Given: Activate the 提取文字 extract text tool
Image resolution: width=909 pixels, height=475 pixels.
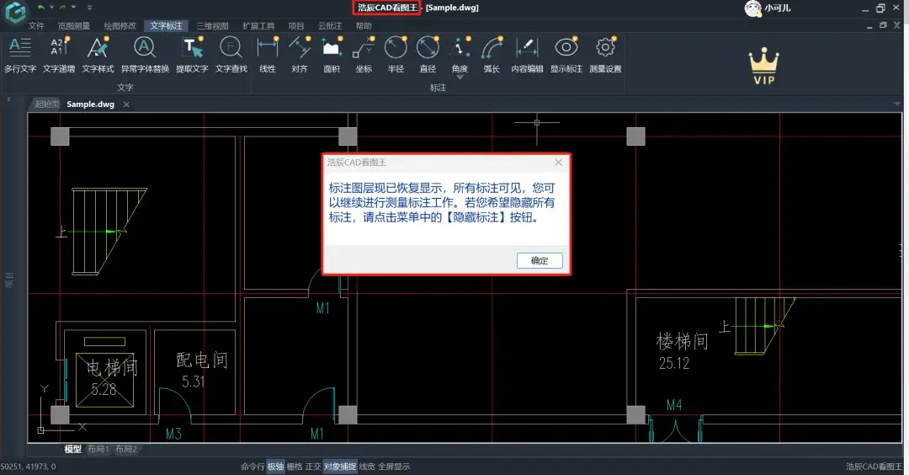Looking at the screenshot, I should (192, 55).
